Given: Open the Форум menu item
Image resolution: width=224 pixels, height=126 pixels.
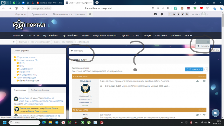Looking at the screenshot, I should pos(147,36).
